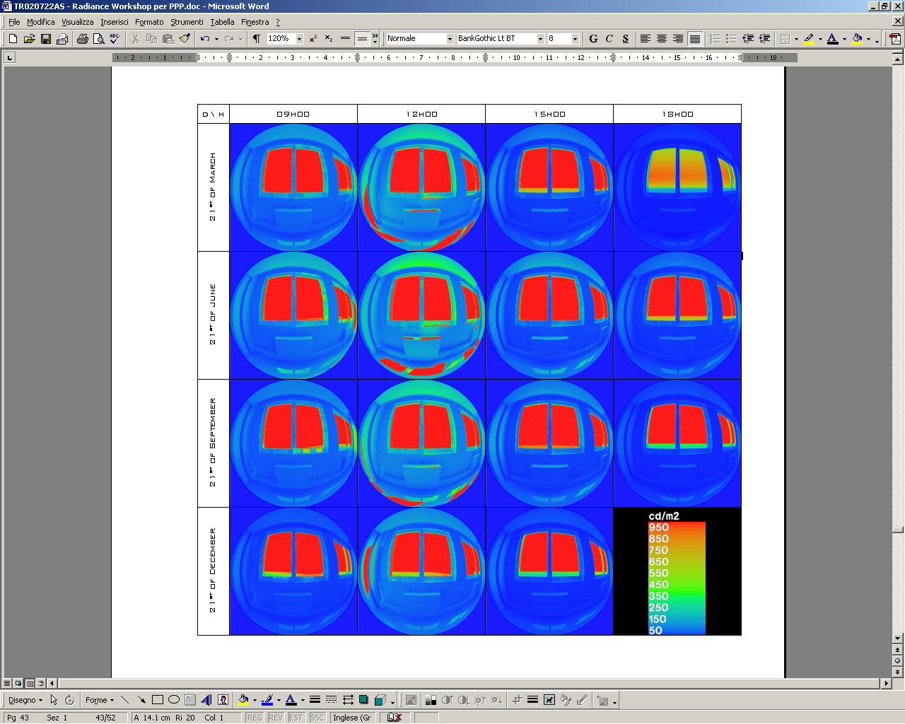Click the yellow highlight color swatch

(809, 39)
